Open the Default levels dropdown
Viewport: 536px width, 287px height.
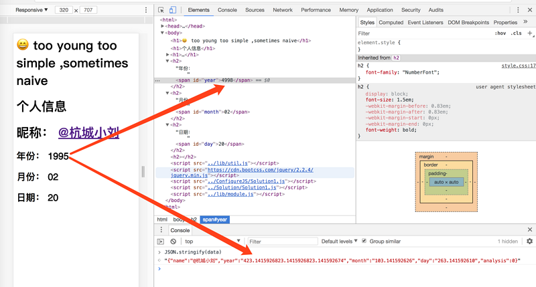click(x=339, y=242)
